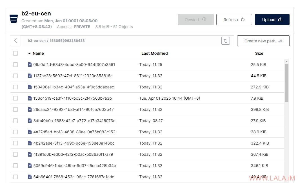The height and width of the screenshot is (183, 298).
Task: Click the Create new path button
Action: click(x=263, y=41)
